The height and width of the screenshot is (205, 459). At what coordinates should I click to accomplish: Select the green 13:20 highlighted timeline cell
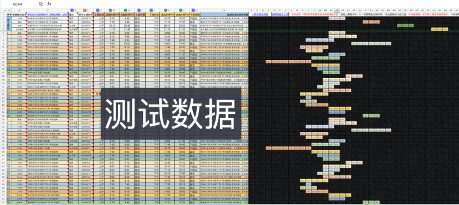pos(400,25)
